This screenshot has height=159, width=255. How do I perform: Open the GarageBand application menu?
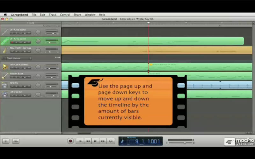point(19,15)
